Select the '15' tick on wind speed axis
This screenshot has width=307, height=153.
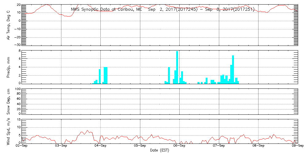tap(18, 120)
